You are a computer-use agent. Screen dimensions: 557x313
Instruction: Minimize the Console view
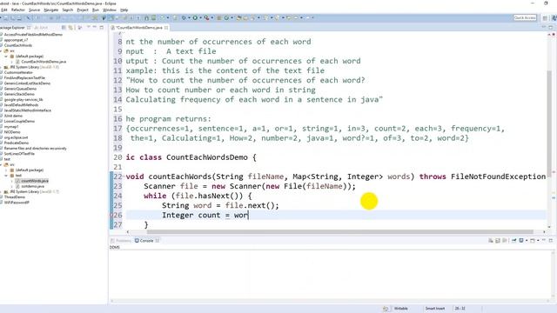point(544,240)
